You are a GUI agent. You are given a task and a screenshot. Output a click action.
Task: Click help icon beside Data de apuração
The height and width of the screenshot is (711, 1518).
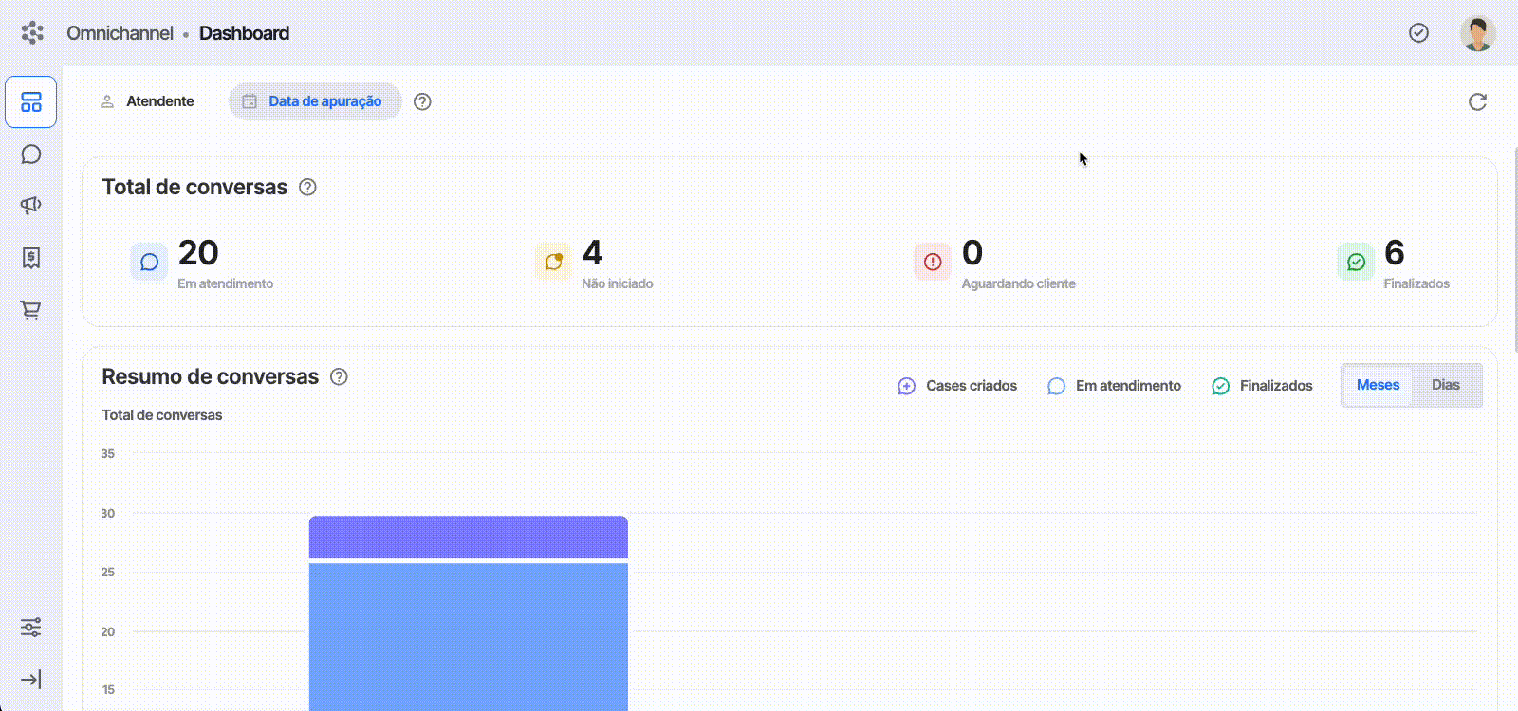[x=422, y=101]
